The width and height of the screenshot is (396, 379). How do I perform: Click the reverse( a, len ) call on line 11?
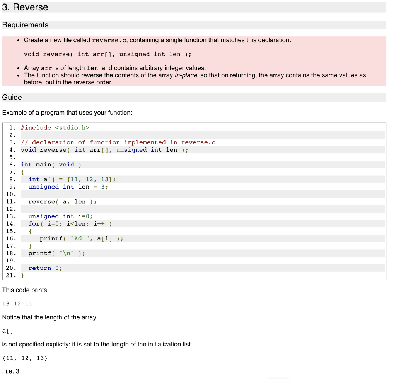62,201
